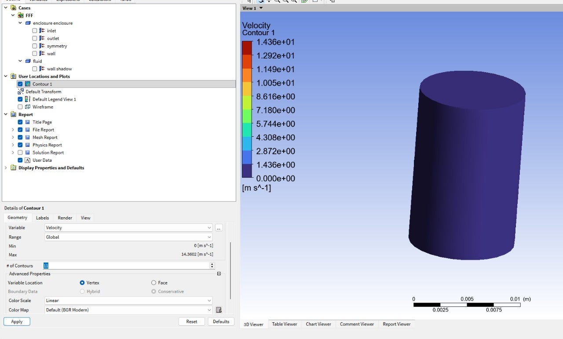Click the Report section icon
563x339 pixels.
pos(13,114)
